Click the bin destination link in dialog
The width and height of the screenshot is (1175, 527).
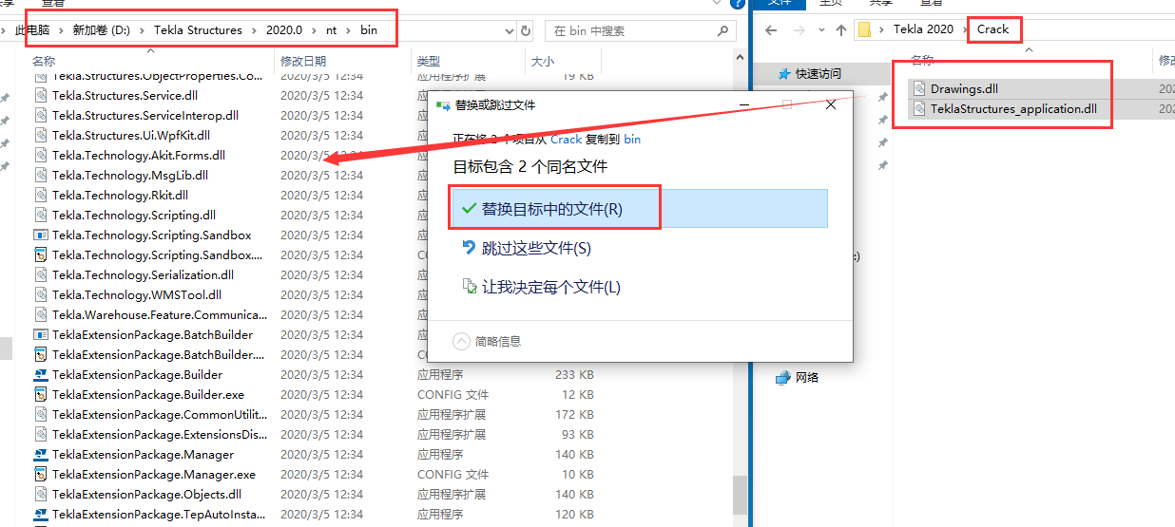click(632, 139)
